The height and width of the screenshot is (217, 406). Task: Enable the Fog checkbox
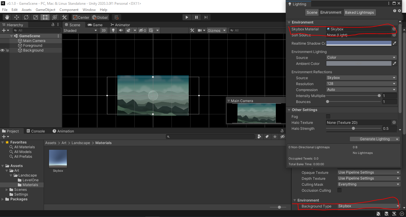328,116
